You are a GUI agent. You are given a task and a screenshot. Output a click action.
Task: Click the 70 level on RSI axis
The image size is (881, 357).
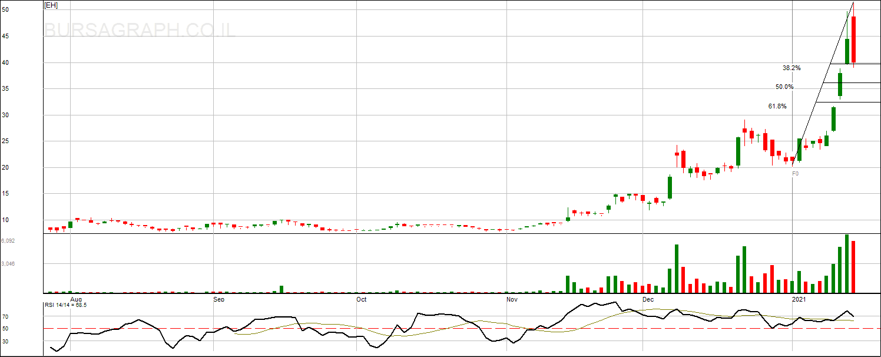tap(5, 317)
